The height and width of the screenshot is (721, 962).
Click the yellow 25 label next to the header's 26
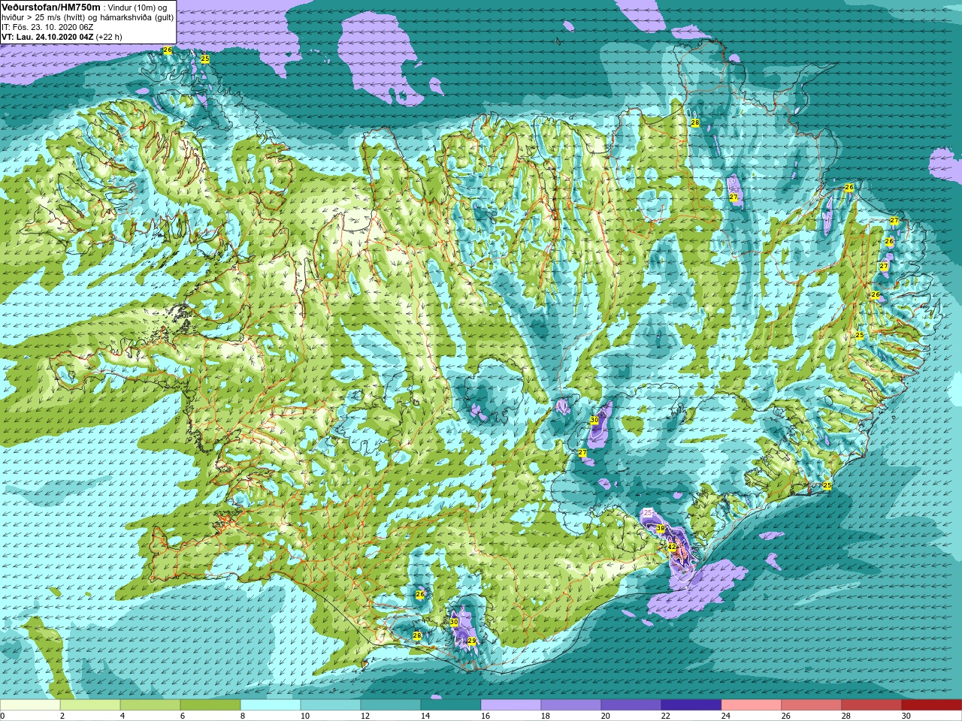[205, 59]
